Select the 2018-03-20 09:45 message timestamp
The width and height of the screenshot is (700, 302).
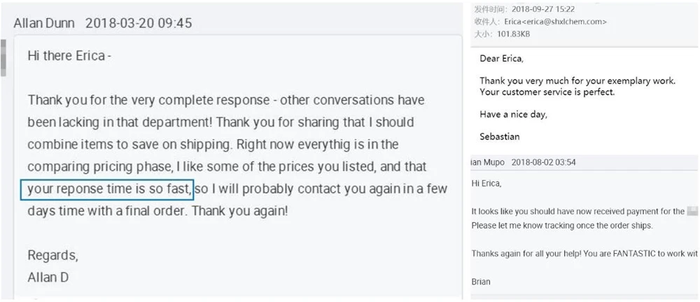tap(139, 23)
